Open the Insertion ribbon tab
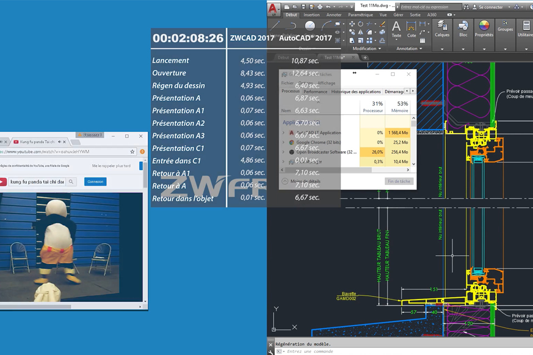 click(311, 15)
